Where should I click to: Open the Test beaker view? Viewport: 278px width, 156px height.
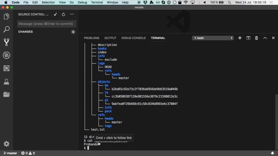tap(7, 81)
